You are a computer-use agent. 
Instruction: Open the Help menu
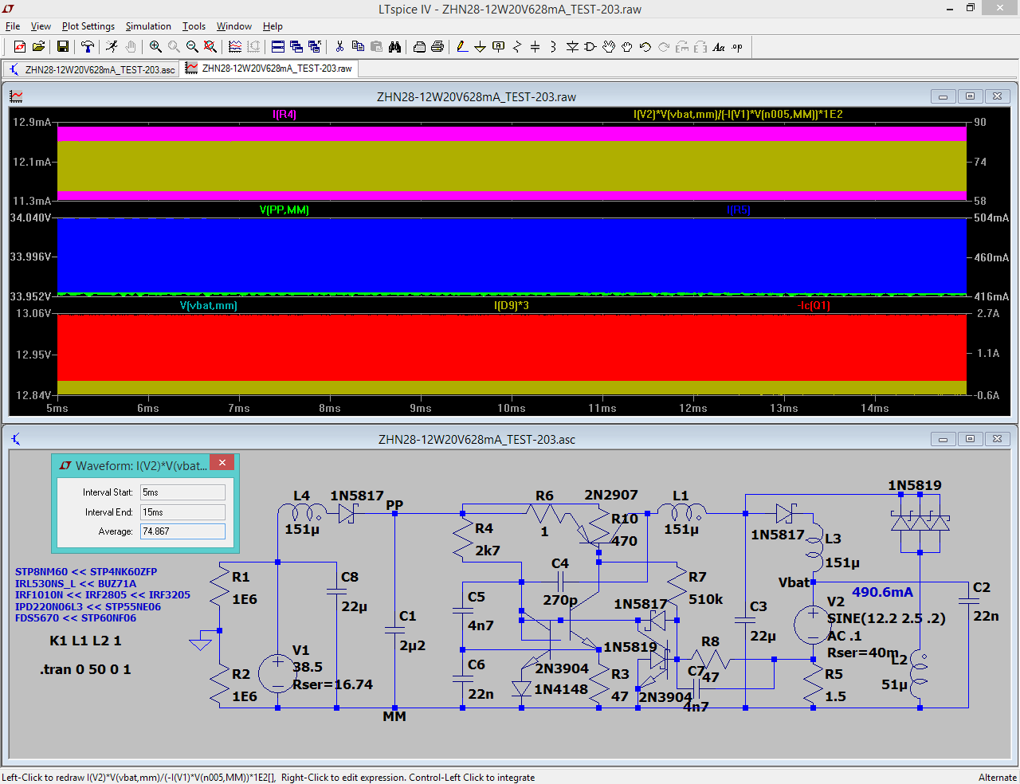tap(273, 26)
